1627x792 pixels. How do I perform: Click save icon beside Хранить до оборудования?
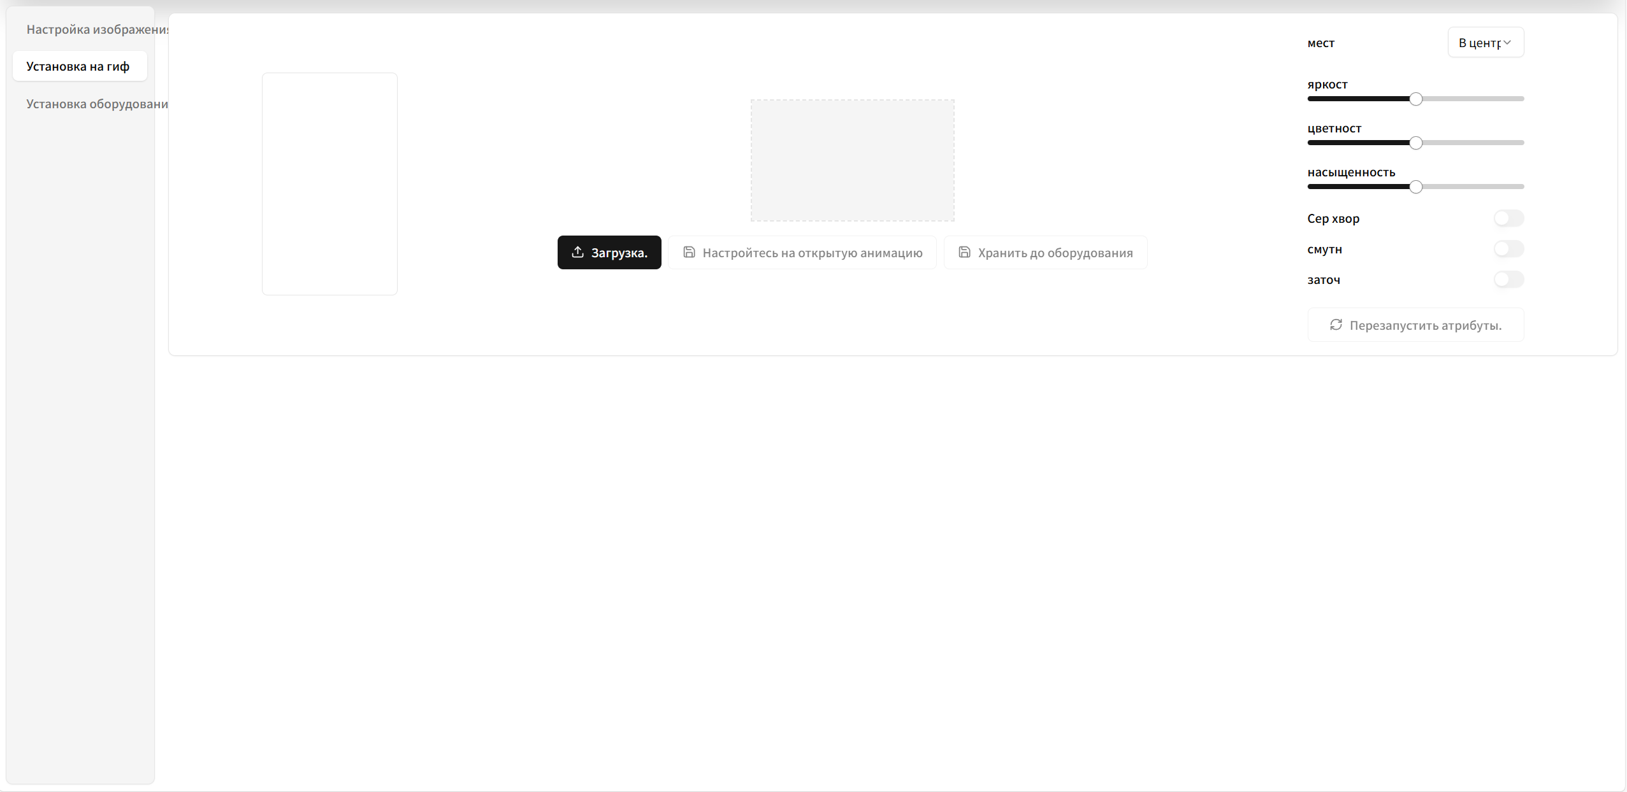click(964, 252)
